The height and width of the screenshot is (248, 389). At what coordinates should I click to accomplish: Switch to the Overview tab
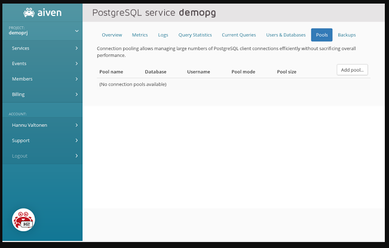(112, 35)
